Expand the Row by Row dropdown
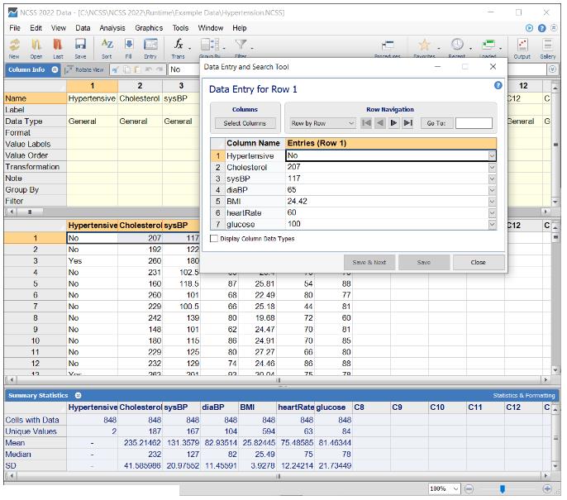The image size is (567, 500). pos(322,123)
